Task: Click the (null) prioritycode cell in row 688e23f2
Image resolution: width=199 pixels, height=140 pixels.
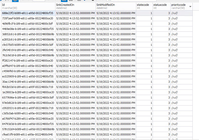Action: click(x=181, y=13)
